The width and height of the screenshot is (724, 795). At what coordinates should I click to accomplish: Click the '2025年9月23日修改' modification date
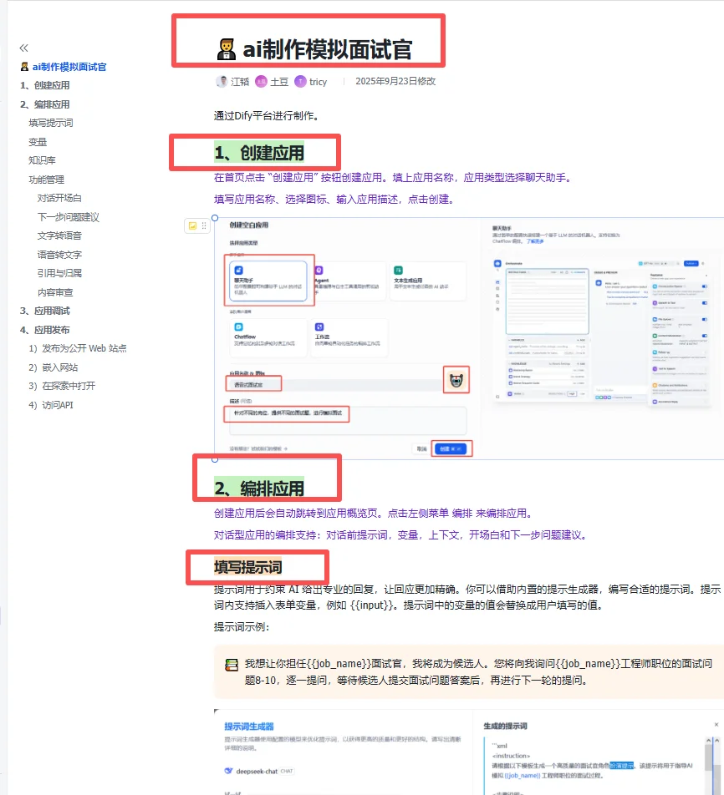click(x=395, y=81)
